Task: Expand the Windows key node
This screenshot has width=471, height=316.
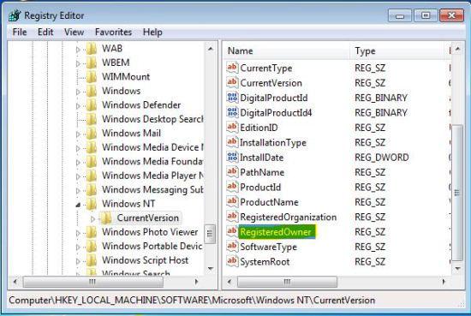Action: (x=78, y=92)
